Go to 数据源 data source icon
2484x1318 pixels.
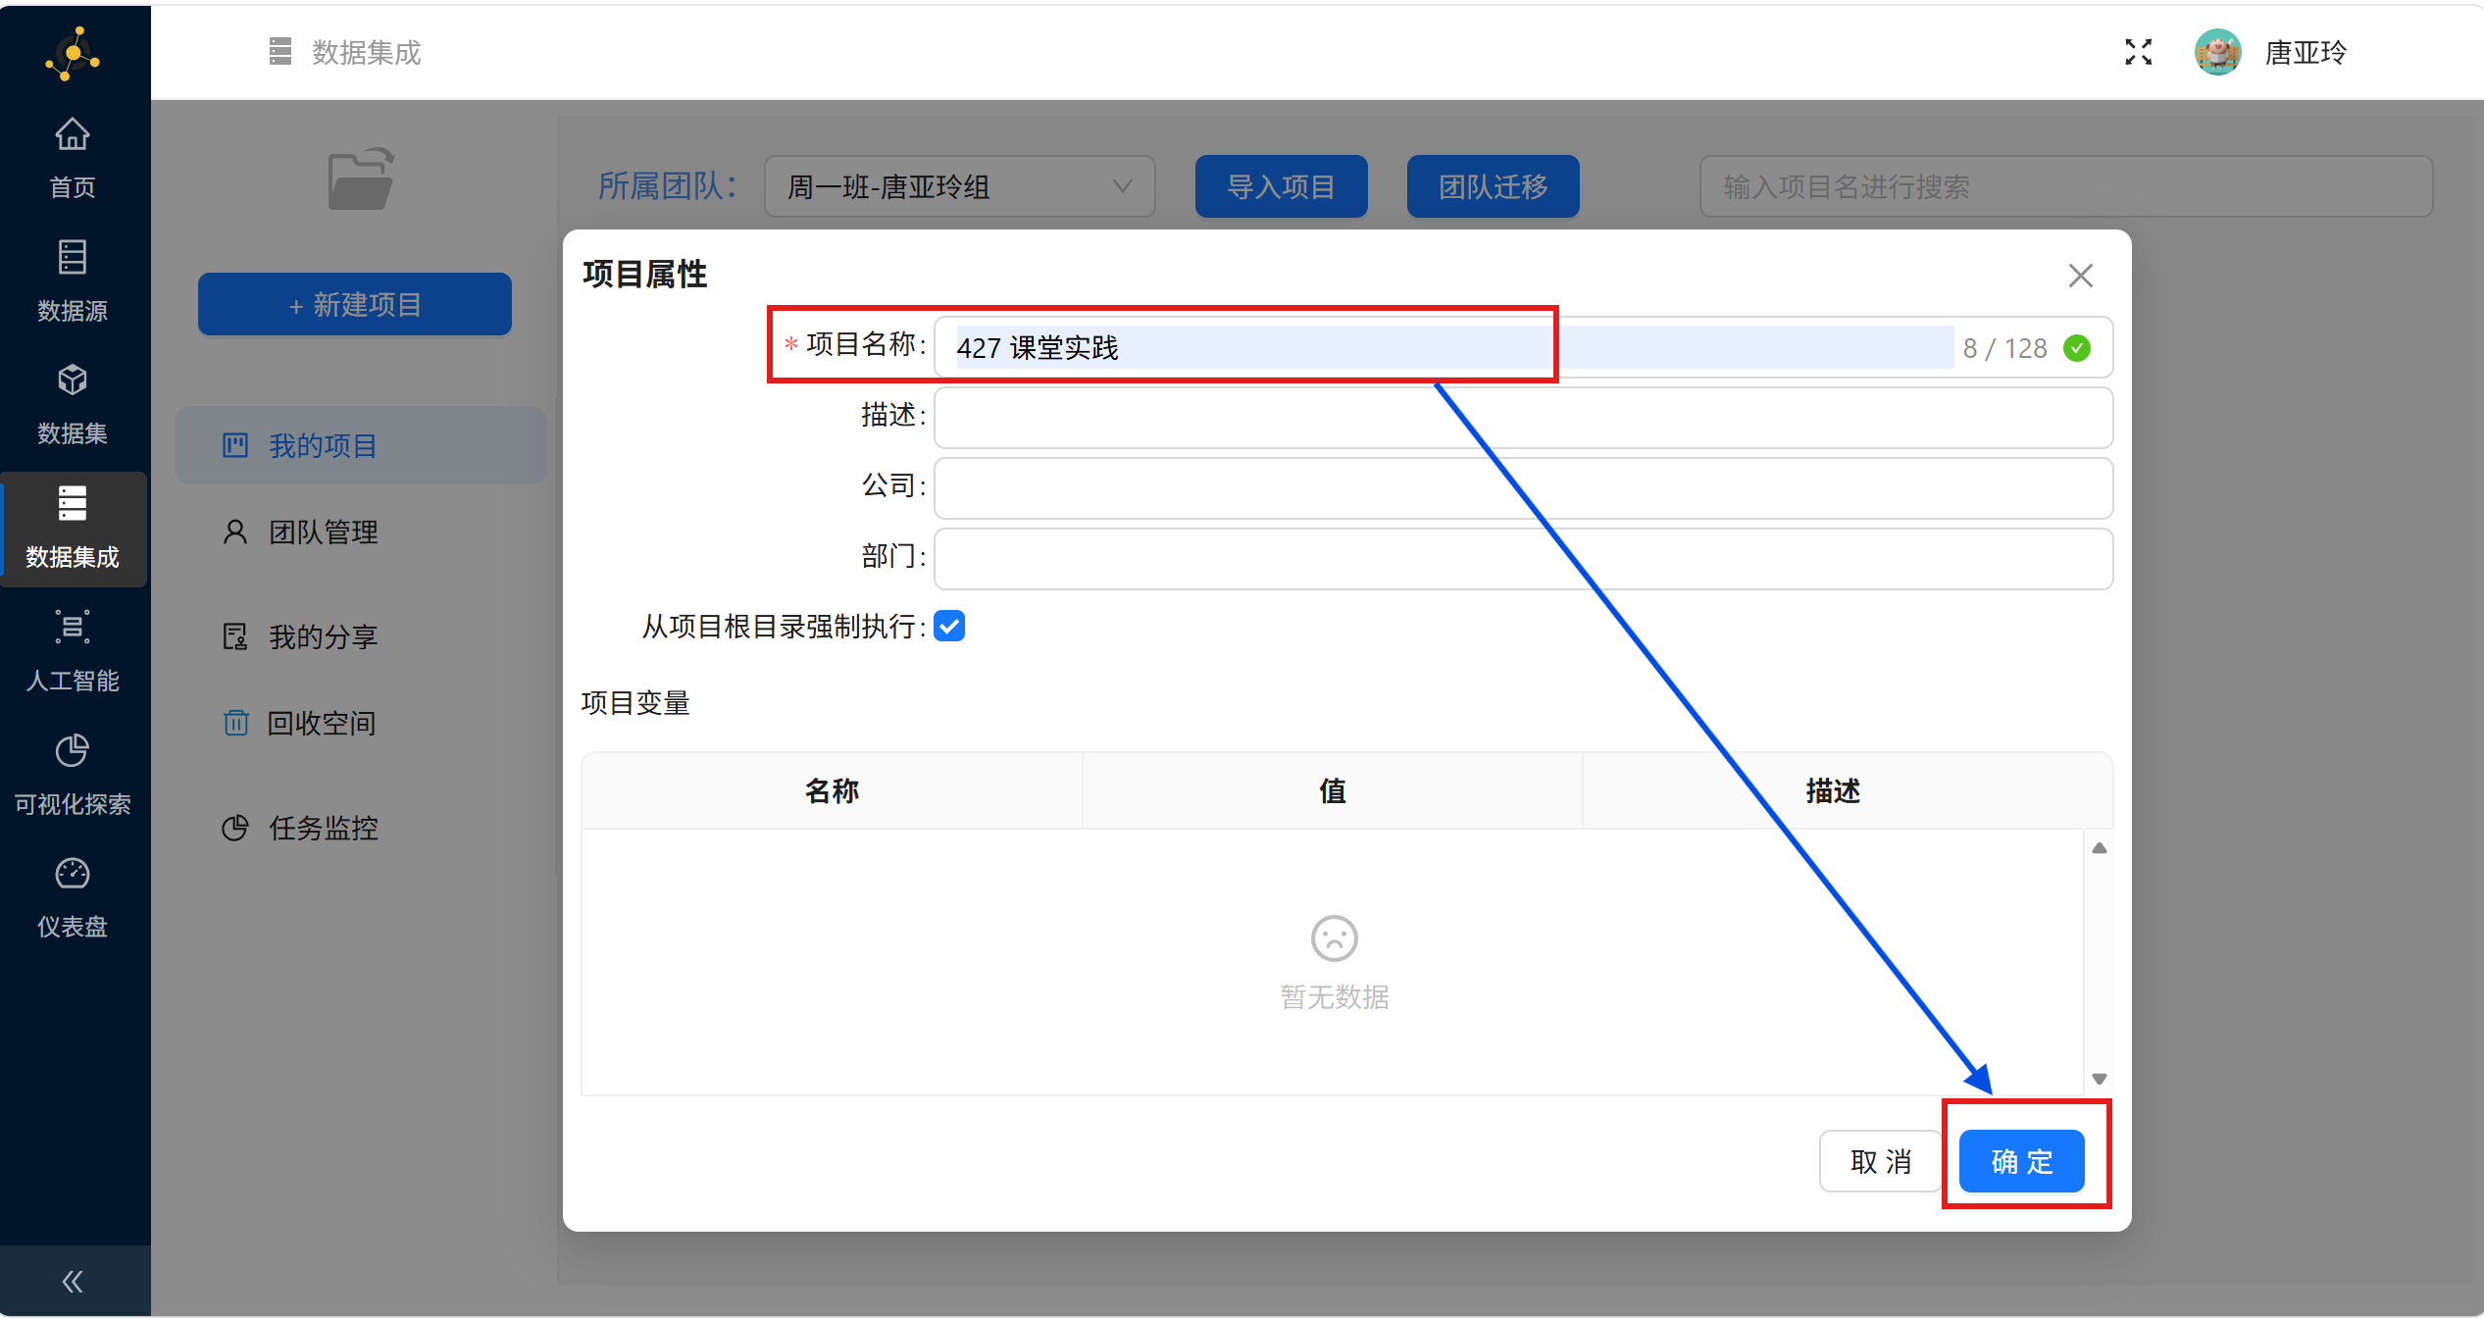coord(72,259)
